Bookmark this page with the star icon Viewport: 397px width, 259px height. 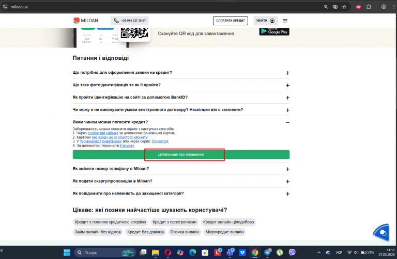point(344,7)
